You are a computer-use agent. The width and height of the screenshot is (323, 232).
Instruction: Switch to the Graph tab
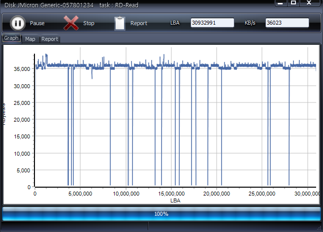pyautogui.click(x=11, y=38)
